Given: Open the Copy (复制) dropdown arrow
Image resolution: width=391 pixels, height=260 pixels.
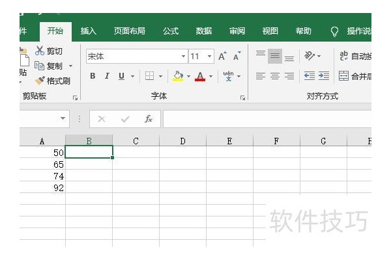Looking at the screenshot, I should click(x=71, y=66).
